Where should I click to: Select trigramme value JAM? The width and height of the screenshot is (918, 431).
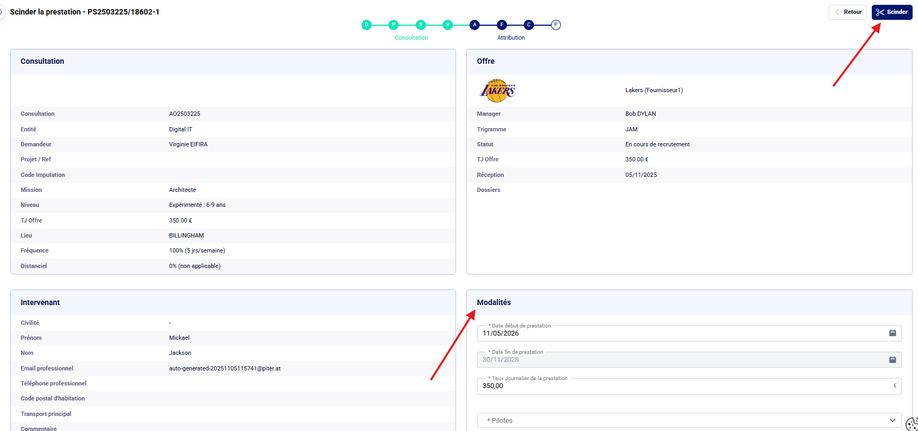click(631, 129)
